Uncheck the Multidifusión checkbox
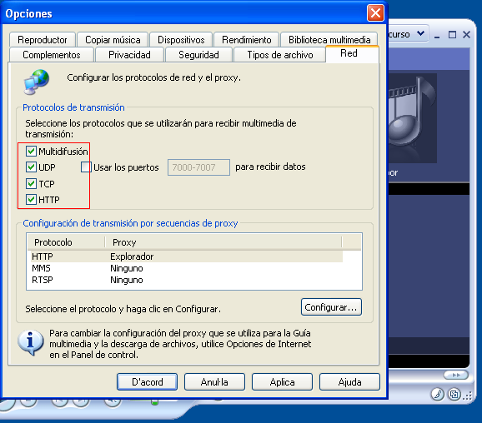 point(31,151)
